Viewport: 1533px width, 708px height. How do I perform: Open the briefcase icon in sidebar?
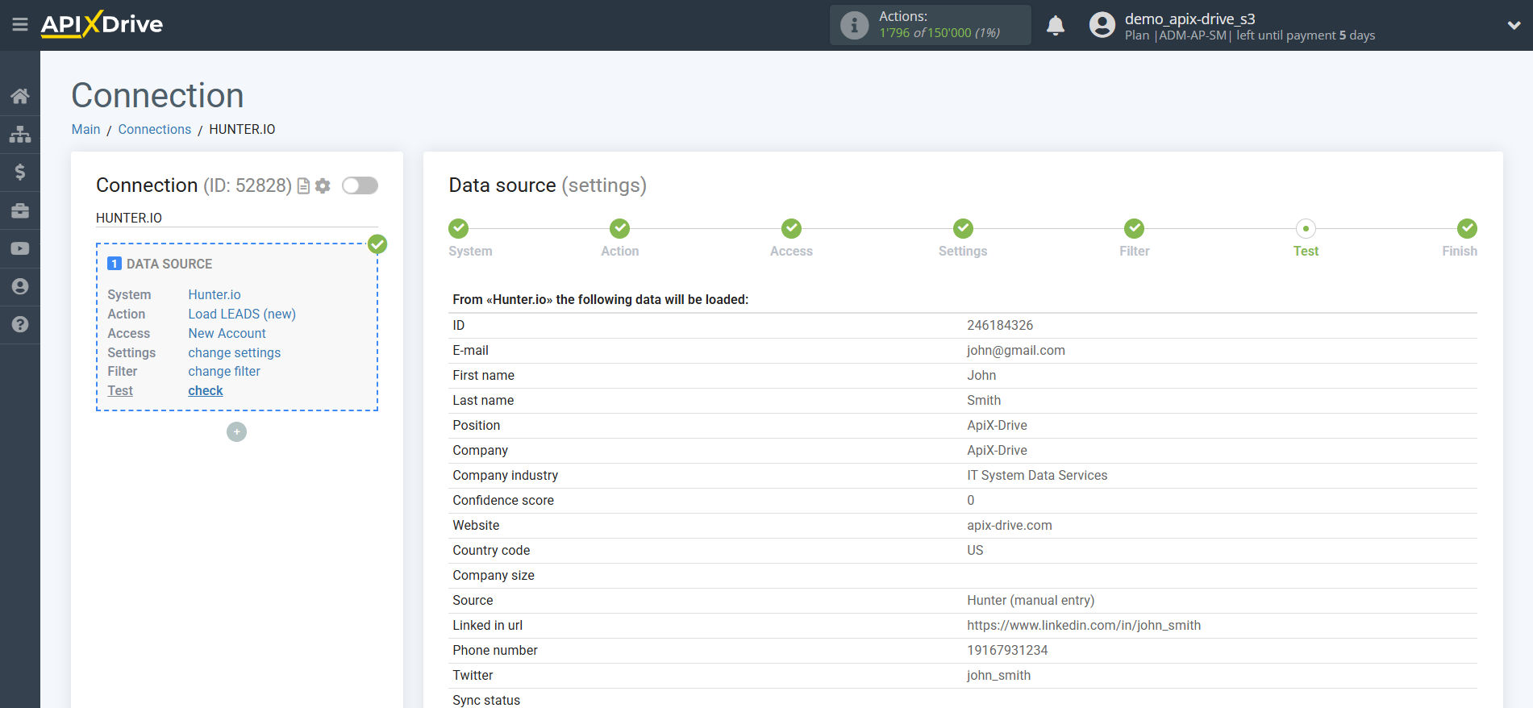20,210
